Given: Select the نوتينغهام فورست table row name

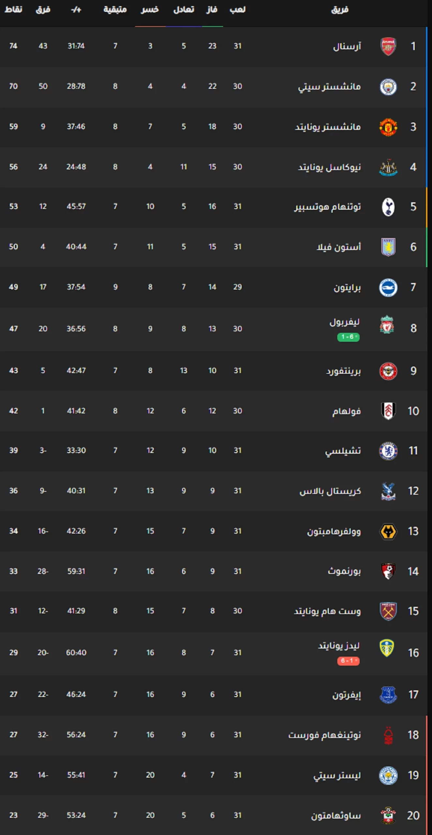Looking at the screenshot, I should click(324, 735).
